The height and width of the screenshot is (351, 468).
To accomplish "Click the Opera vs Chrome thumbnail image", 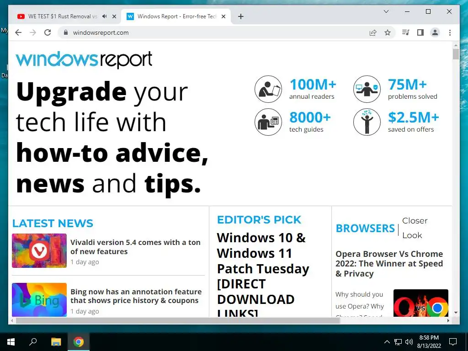I will coord(420,303).
